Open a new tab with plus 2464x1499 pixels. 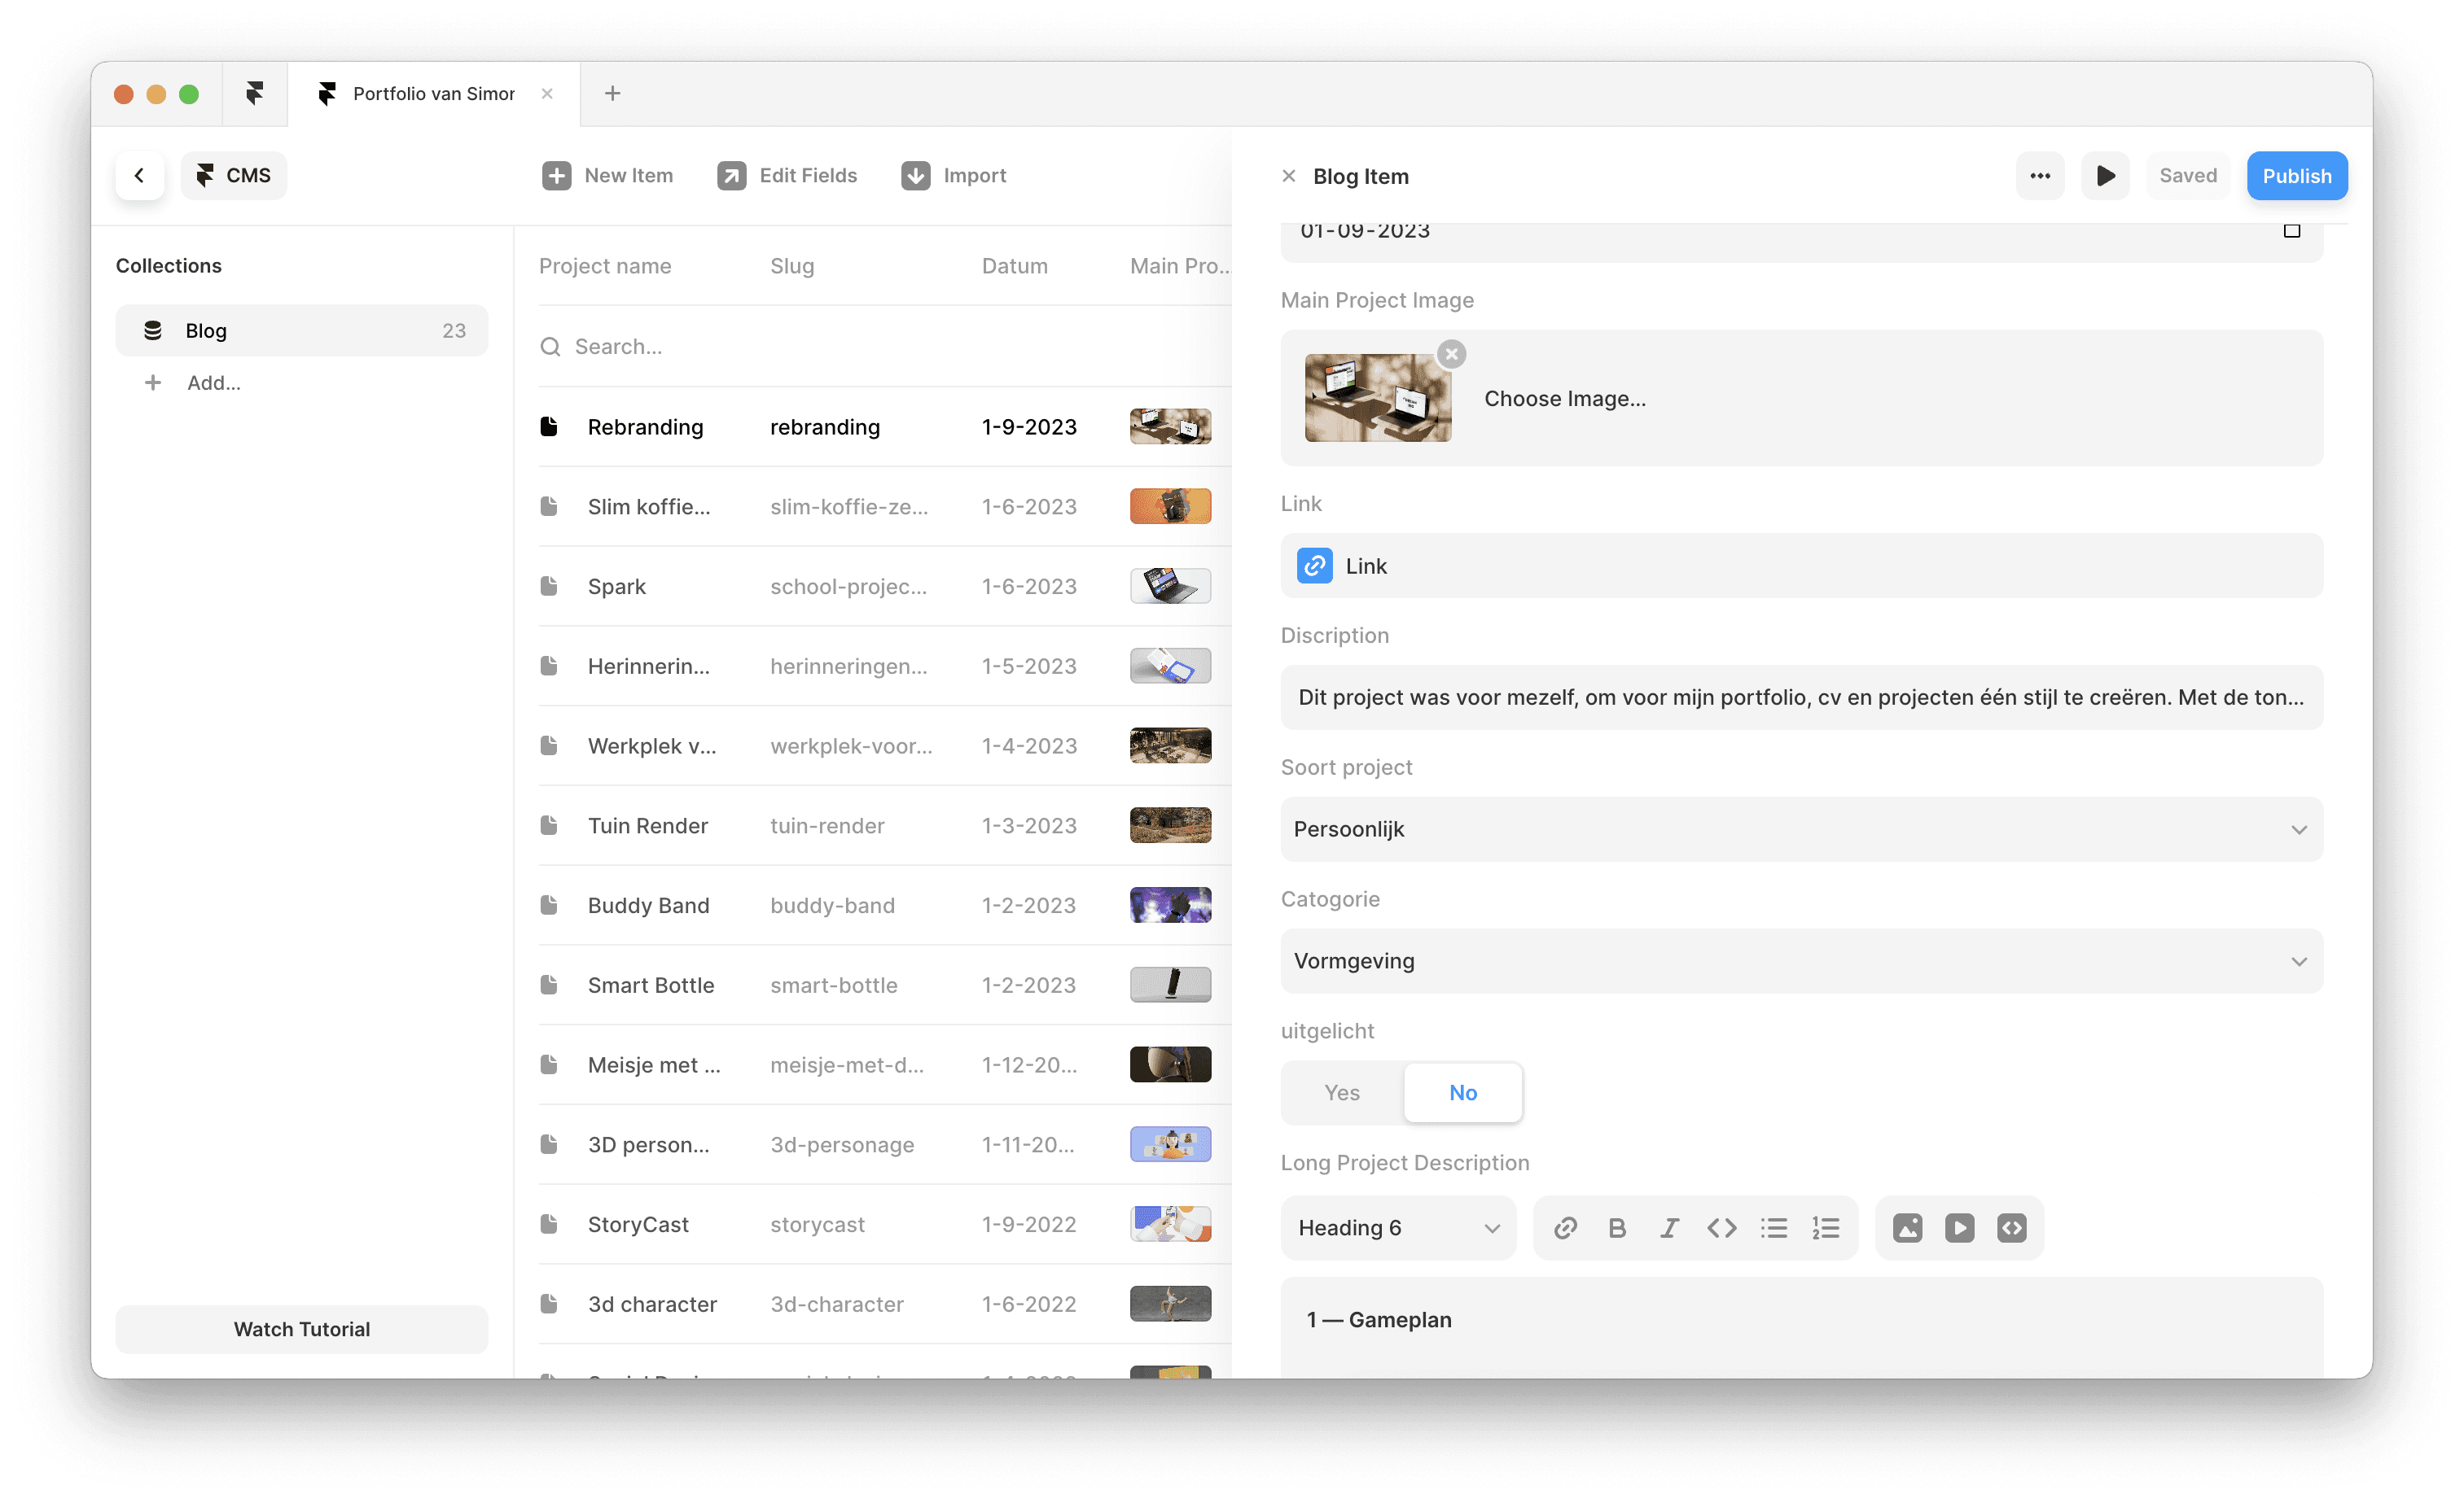click(613, 94)
